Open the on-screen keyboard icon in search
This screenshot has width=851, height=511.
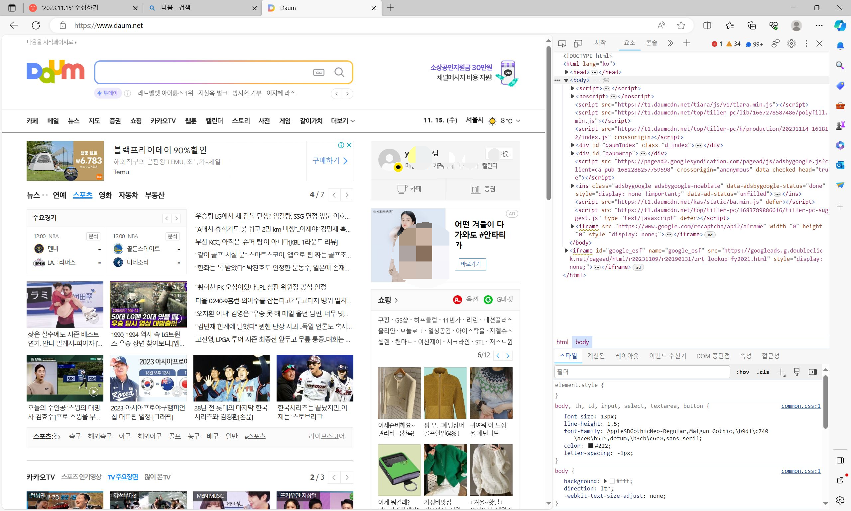pos(318,72)
